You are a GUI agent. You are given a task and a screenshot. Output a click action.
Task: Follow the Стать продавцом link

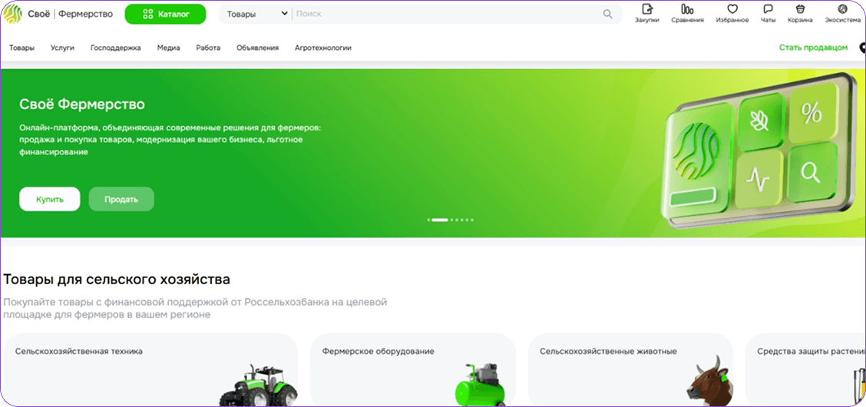[813, 48]
